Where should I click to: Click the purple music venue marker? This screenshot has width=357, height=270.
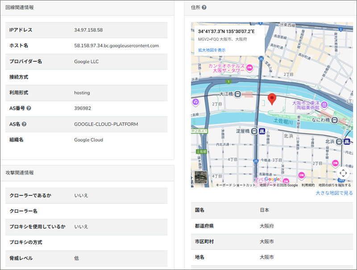tap(195, 102)
